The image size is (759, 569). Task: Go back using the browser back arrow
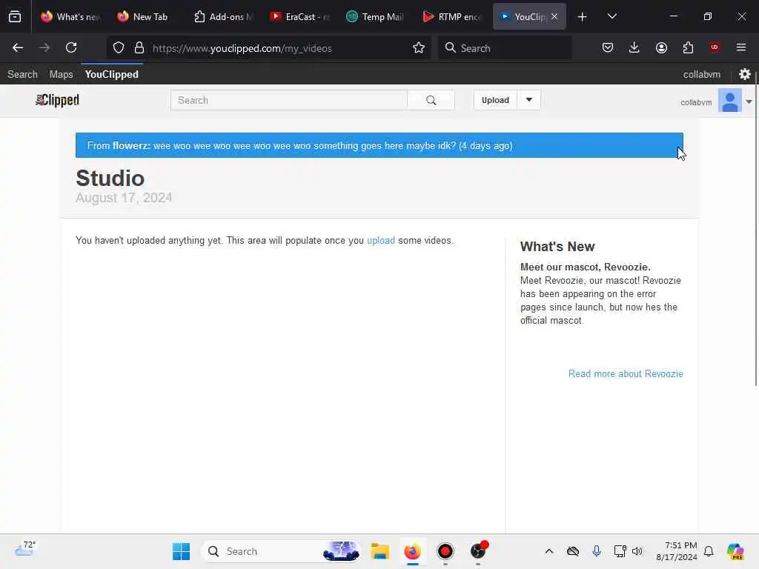pos(18,48)
